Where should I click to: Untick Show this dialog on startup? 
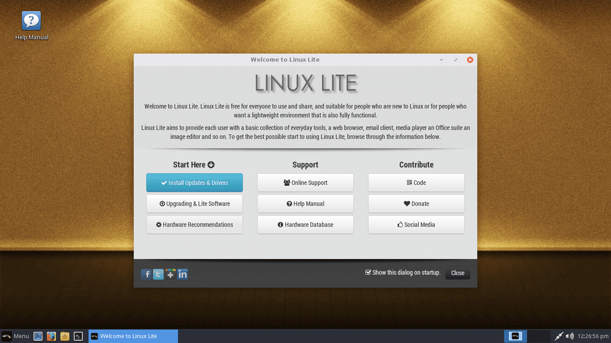(368, 272)
